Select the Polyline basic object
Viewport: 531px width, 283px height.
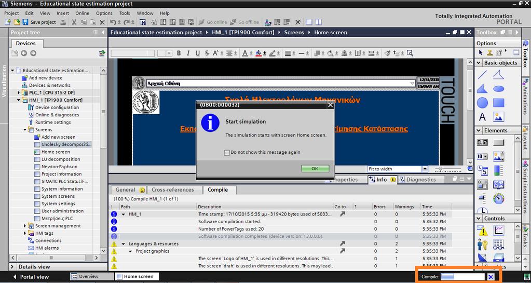[x=498, y=75]
